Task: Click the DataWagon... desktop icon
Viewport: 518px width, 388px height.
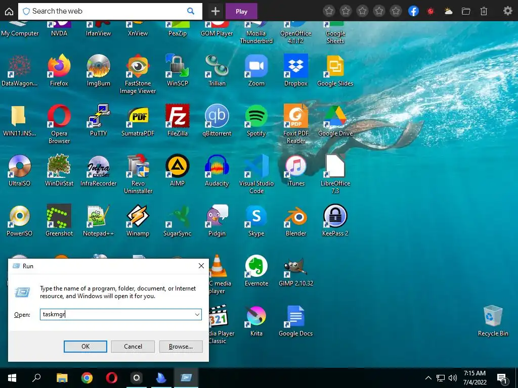Action: (x=20, y=71)
